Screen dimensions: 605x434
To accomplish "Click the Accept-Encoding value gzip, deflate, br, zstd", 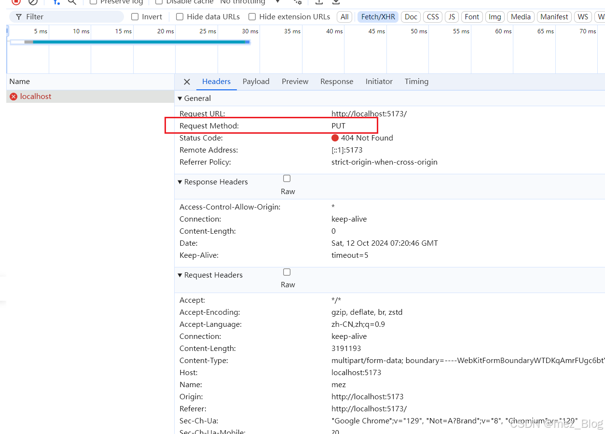I will [x=367, y=312].
